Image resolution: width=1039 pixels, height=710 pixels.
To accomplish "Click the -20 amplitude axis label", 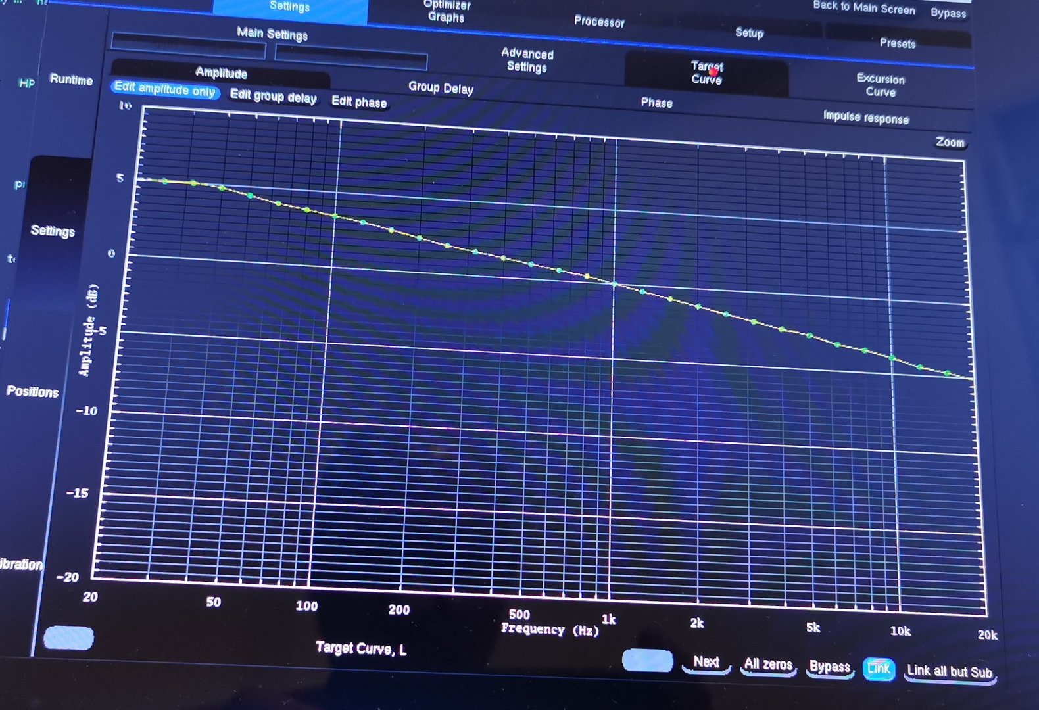I will (x=68, y=577).
